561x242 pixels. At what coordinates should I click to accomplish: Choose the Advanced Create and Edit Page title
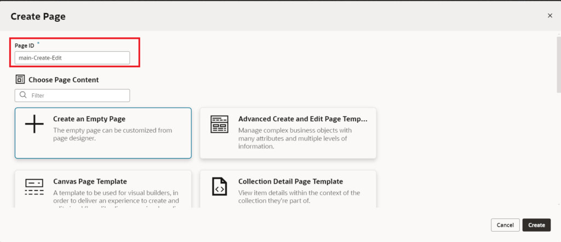tap(302, 119)
